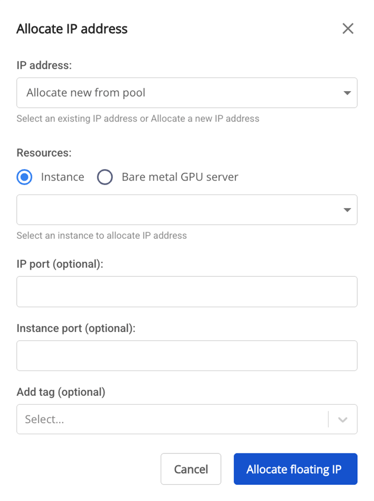
Task: Click the 'IP port (optional):' label
Action: 60,264
